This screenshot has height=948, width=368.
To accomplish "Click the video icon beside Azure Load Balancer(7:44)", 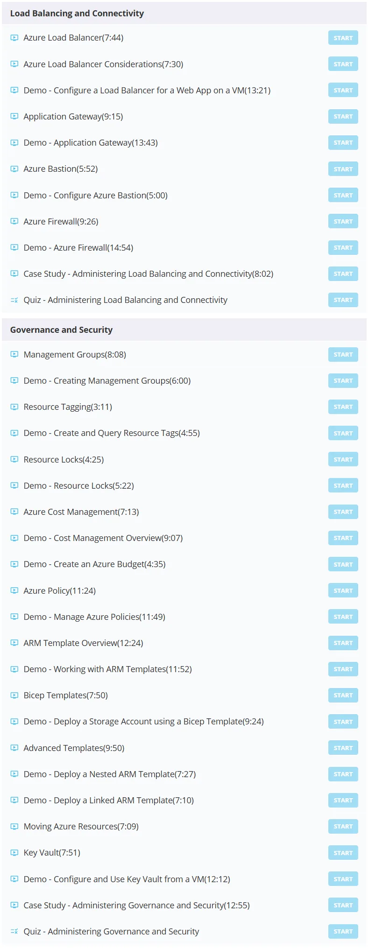I will [14, 38].
